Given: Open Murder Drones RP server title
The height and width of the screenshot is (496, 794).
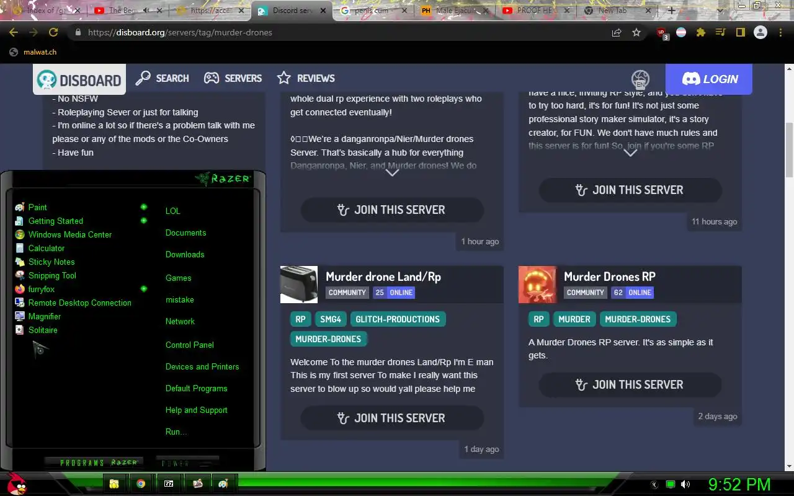Looking at the screenshot, I should 610,277.
